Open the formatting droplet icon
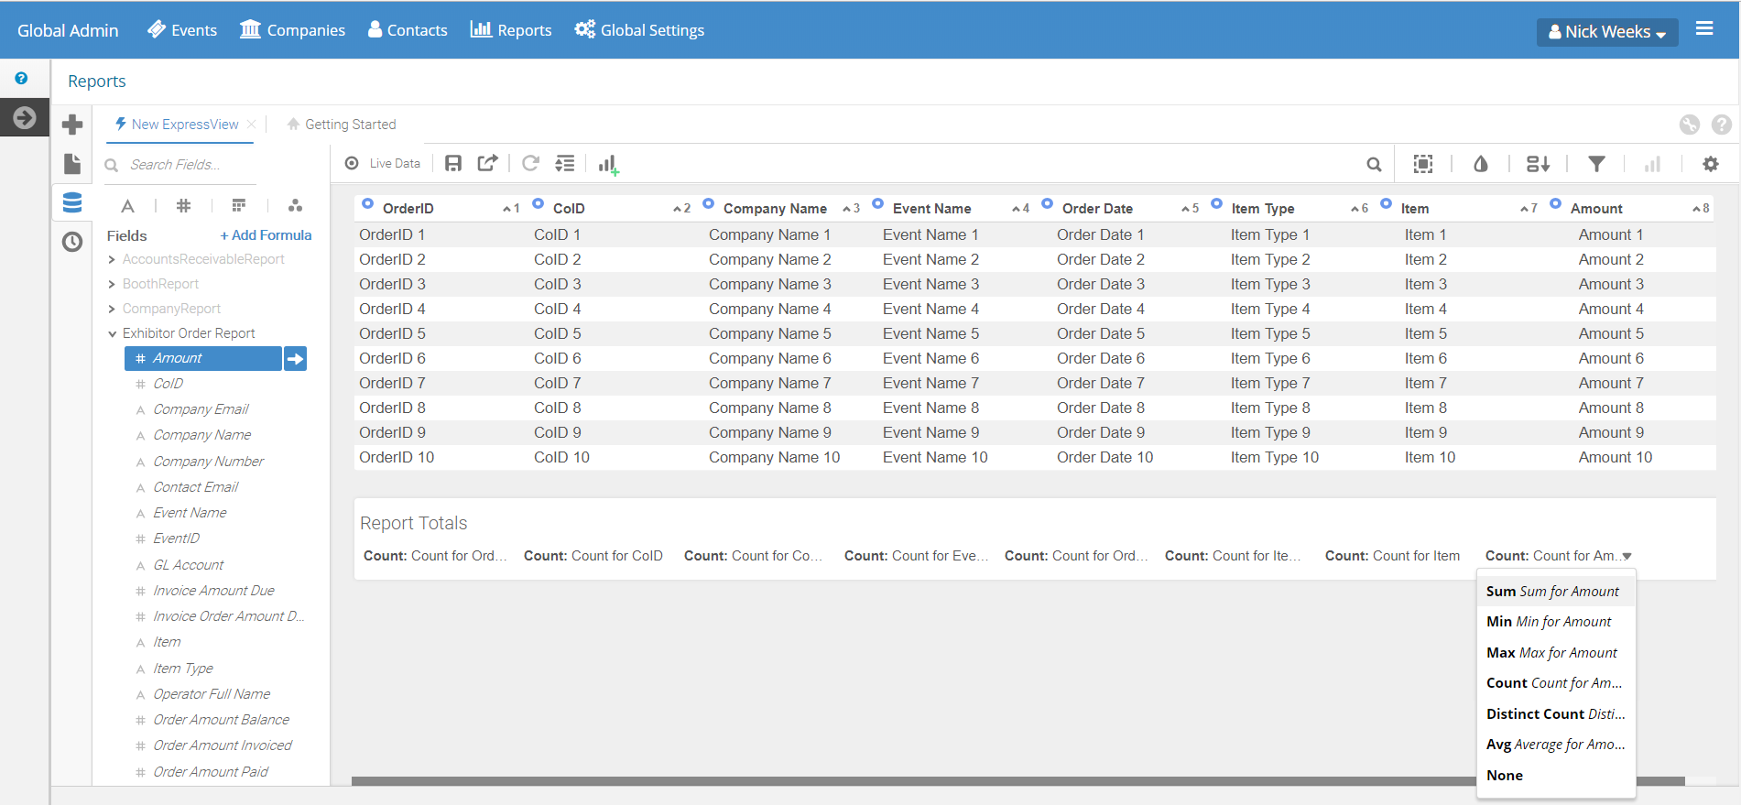The width and height of the screenshot is (1741, 805). point(1480,164)
